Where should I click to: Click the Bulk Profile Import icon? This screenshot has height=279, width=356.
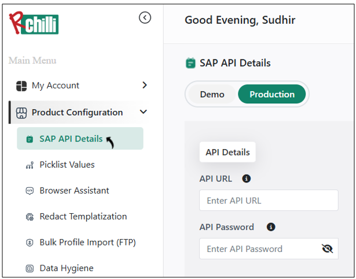[x=30, y=243]
